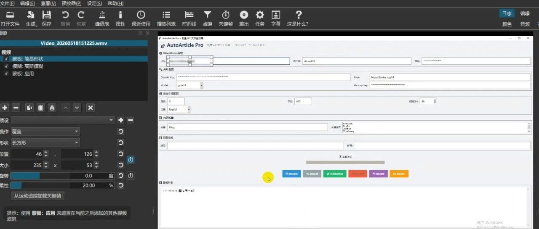Screen dimensions: 539x229
Task: Switch to the 日志 layout tab
Action: pos(507,13)
